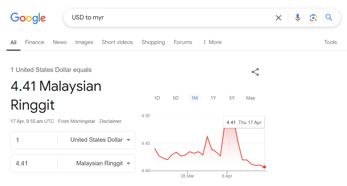Open Google Lens image search

(x=313, y=18)
